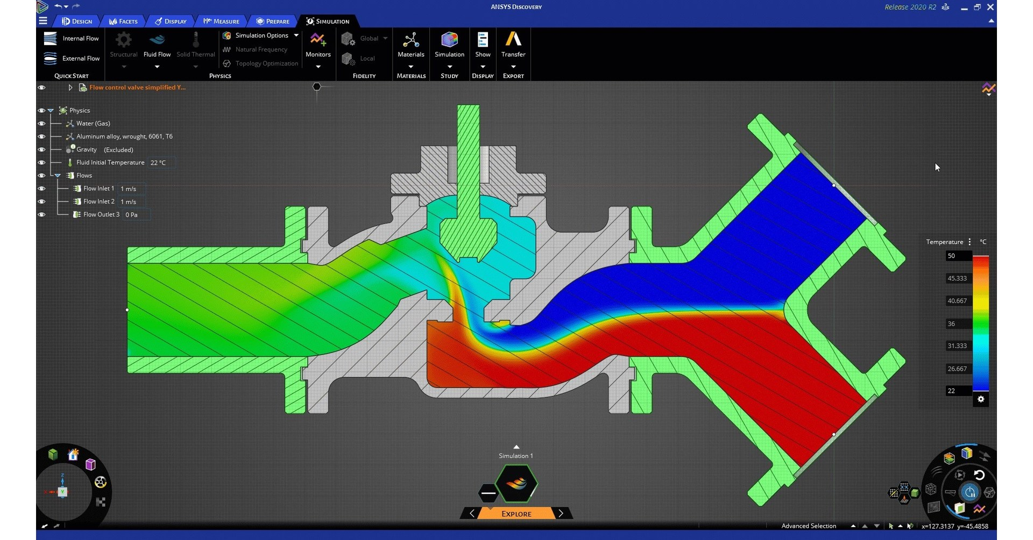Click the Internal Flow quick start icon
This screenshot has height=540, width=1033.
click(x=50, y=39)
